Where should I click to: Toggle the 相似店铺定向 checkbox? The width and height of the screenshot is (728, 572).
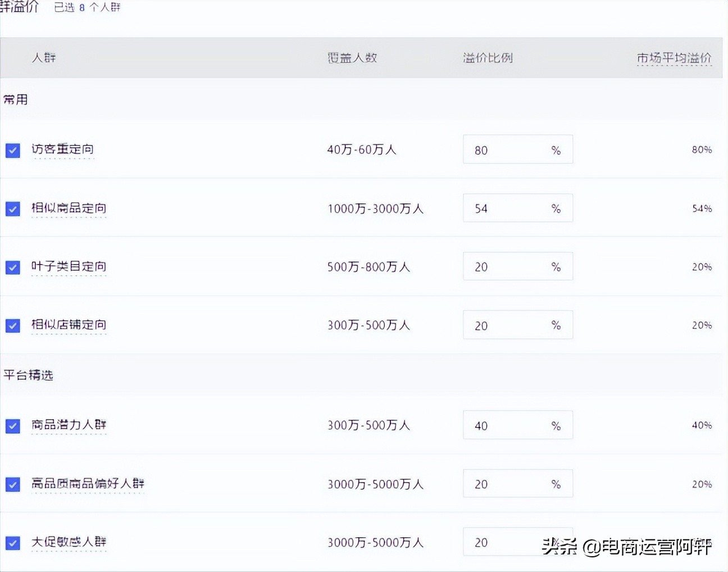pos(13,325)
